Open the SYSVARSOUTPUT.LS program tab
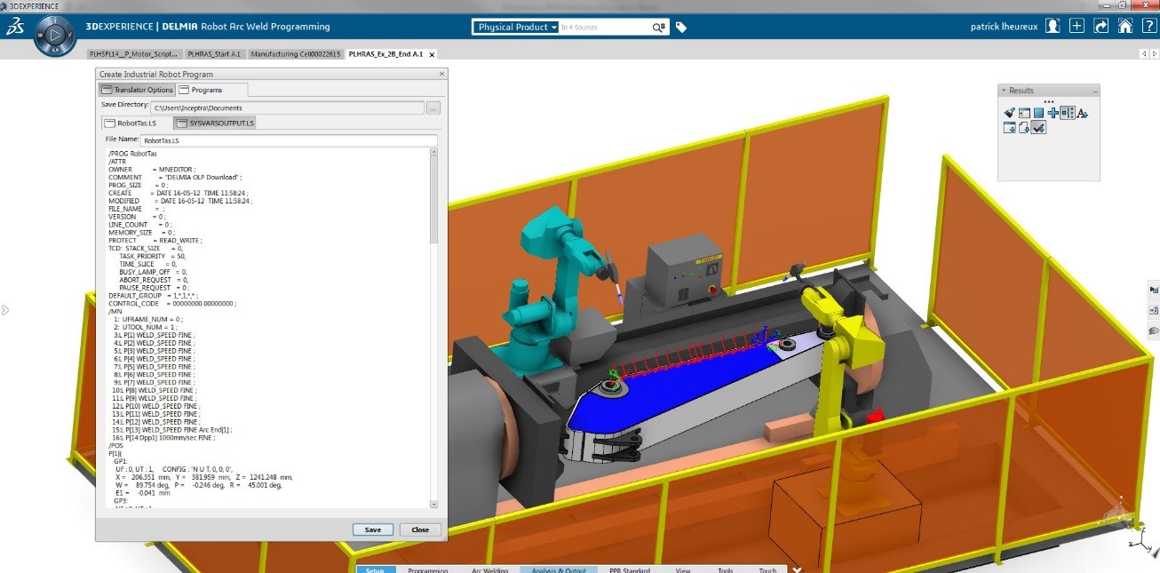1160x573 pixels. coord(215,123)
